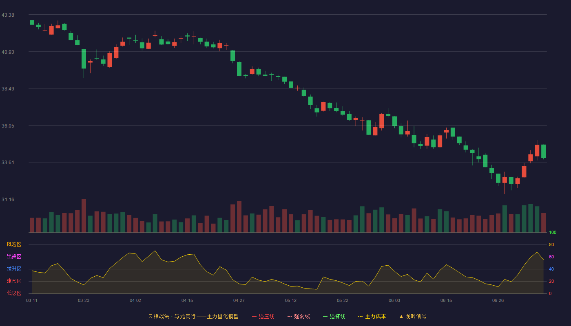Click the 云梯战法 主力量化模型 legend title
571x326 pixels.
pos(193,316)
